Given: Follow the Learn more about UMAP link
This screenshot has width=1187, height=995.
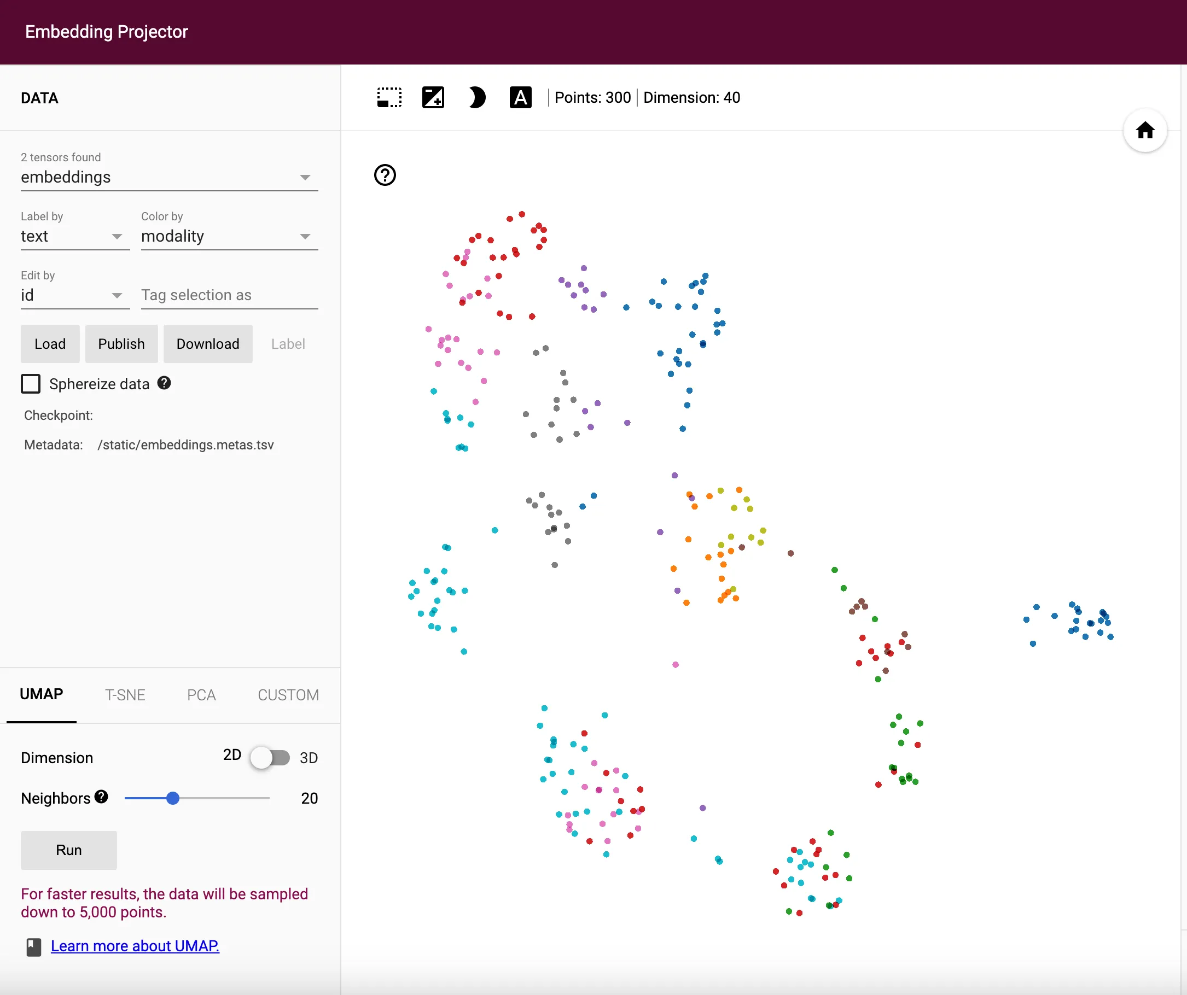Looking at the screenshot, I should [135, 945].
